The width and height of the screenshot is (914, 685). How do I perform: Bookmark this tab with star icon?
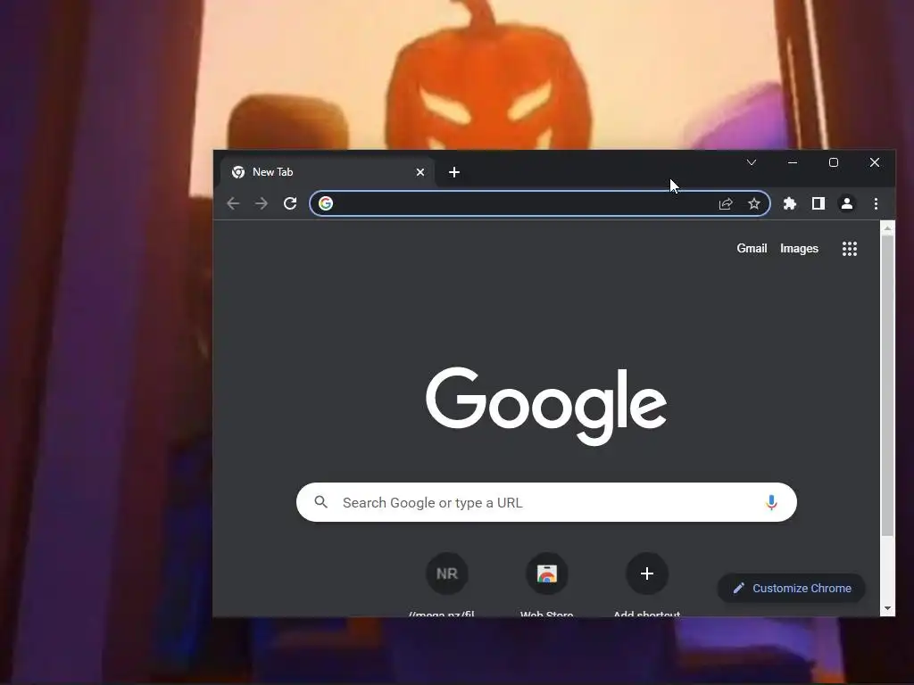click(x=754, y=203)
